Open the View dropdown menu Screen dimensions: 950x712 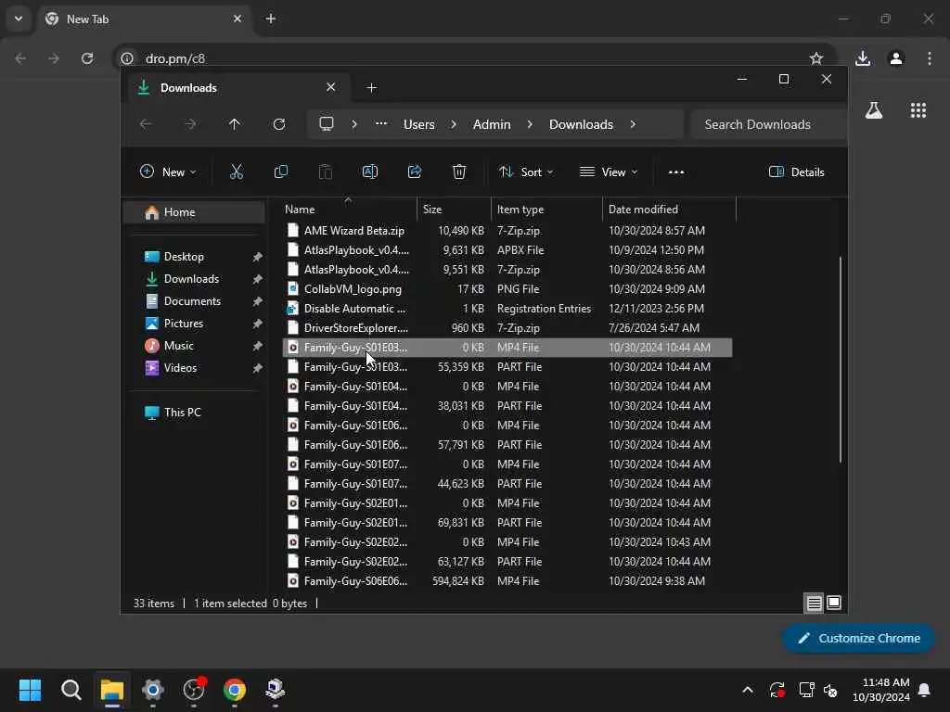pos(609,172)
